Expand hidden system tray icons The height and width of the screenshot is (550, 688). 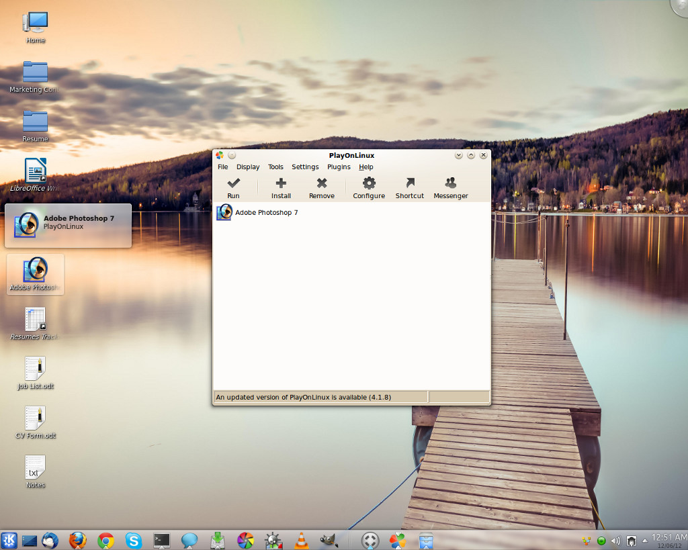pos(644,541)
